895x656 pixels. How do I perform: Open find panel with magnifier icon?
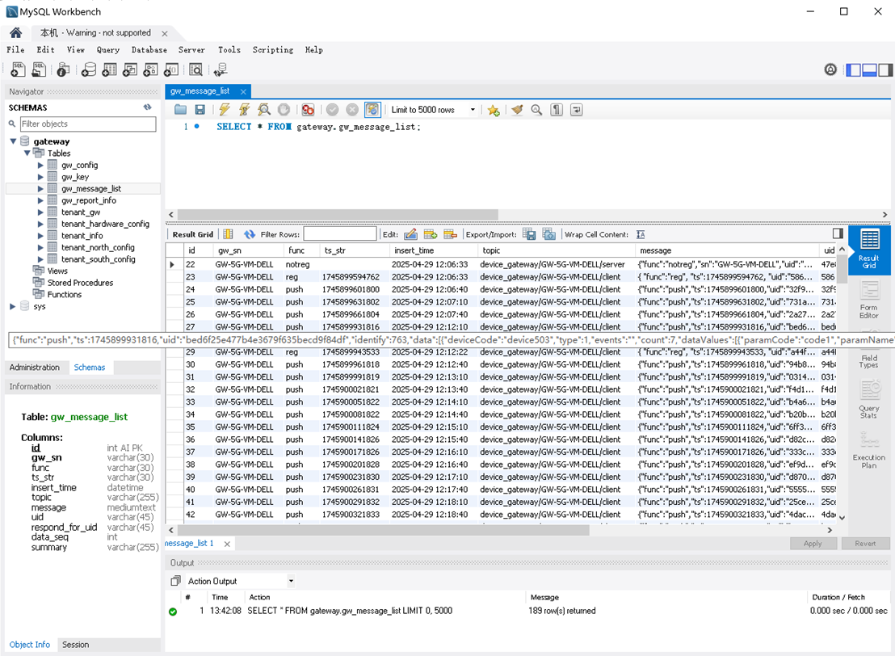(536, 110)
